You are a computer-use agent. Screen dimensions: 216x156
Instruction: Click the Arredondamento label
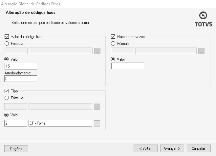pos(18,73)
